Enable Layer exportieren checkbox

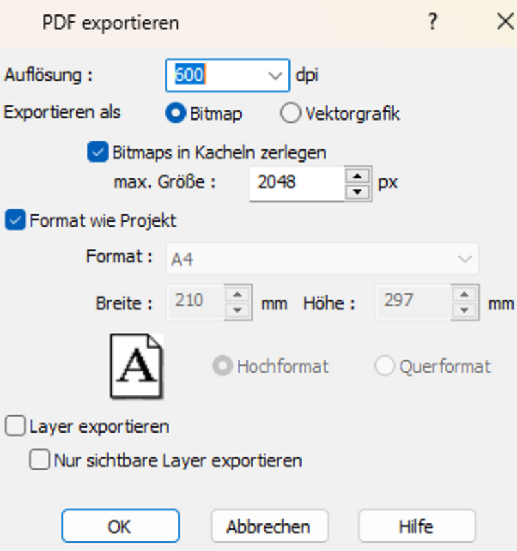coord(15,426)
